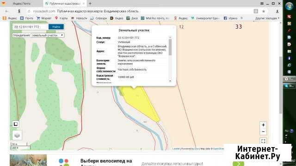Click the popup scrollbar thumb
This screenshot has height=166, width=296.
[x=170, y=47]
